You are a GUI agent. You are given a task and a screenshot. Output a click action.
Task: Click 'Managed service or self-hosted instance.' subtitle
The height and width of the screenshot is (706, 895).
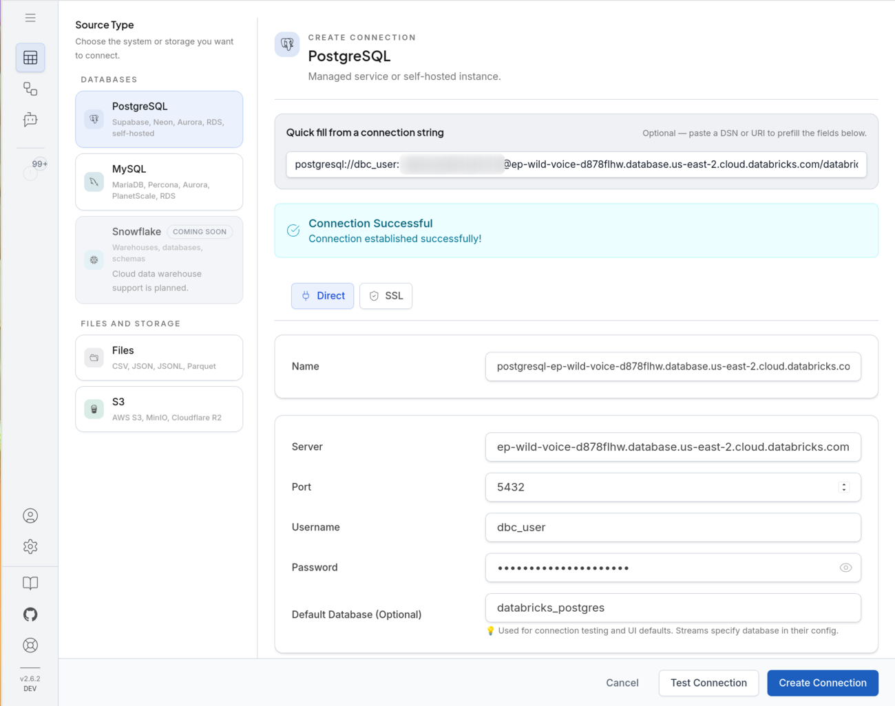click(404, 76)
